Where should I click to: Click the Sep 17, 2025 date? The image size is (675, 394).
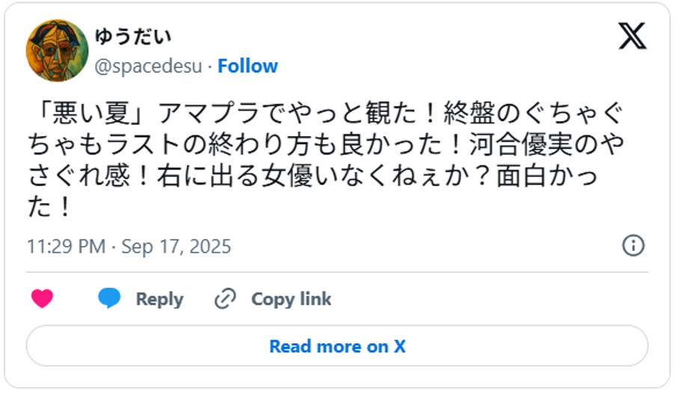tap(176, 247)
